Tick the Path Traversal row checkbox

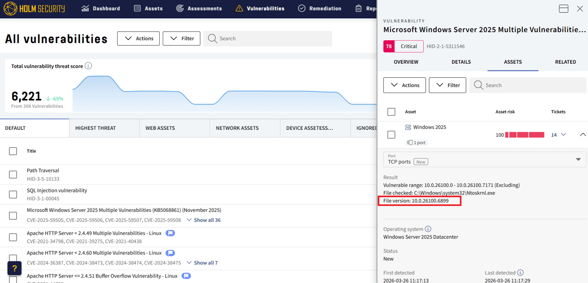pos(13,174)
